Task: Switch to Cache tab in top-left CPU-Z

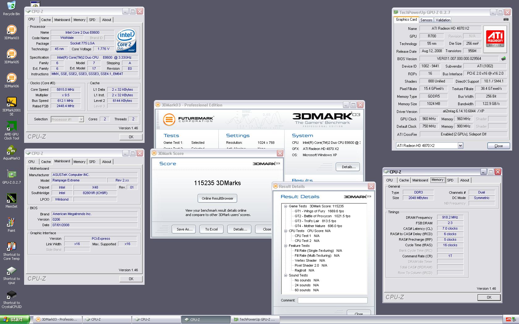Action: 46,20
